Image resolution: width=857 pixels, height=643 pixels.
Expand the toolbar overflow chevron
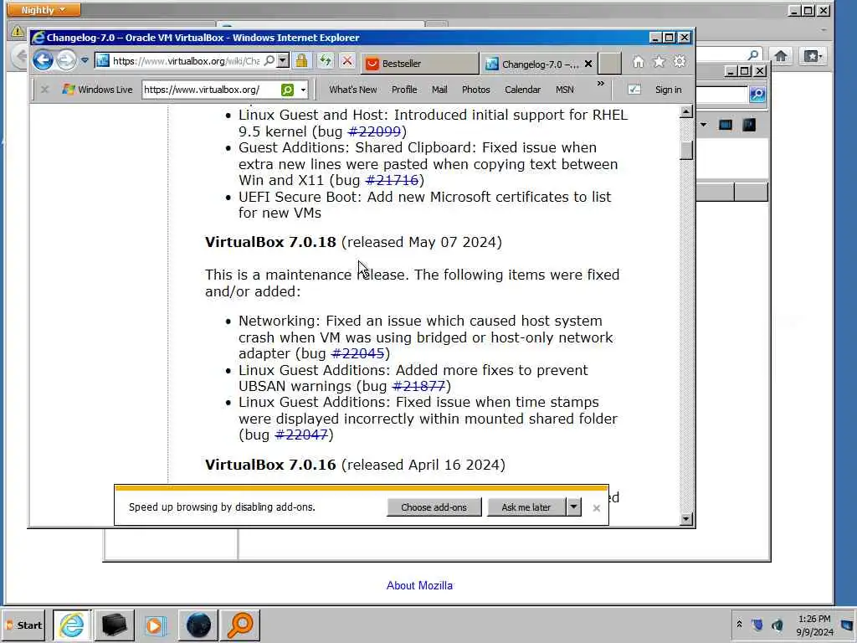tap(601, 84)
